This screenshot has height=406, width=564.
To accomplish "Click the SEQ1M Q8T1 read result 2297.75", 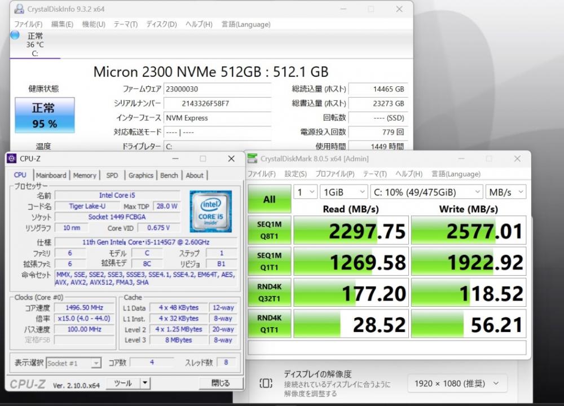I will 351,231.
